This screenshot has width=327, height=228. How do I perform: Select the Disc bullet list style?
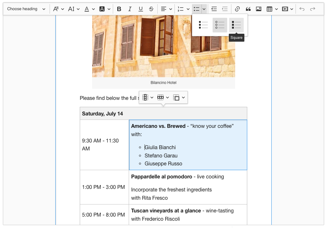pyautogui.click(x=203, y=25)
